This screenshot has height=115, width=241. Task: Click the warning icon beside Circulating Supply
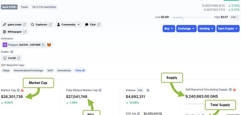click(x=234, y=90)
